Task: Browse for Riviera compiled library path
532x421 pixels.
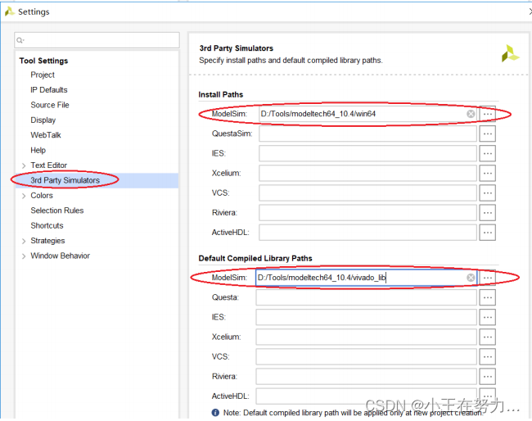Action: [487, 376]
